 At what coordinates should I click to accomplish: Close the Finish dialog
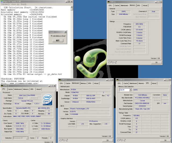pos(65,32)
